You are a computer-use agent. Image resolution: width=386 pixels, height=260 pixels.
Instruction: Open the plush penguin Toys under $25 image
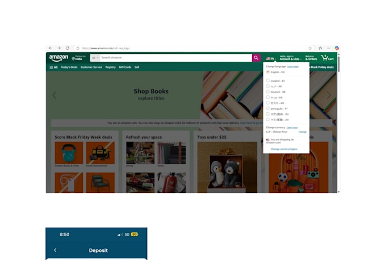click(x=227, y=167)
